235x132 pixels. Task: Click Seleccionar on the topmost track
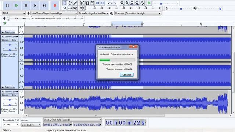tap(8, 32)
